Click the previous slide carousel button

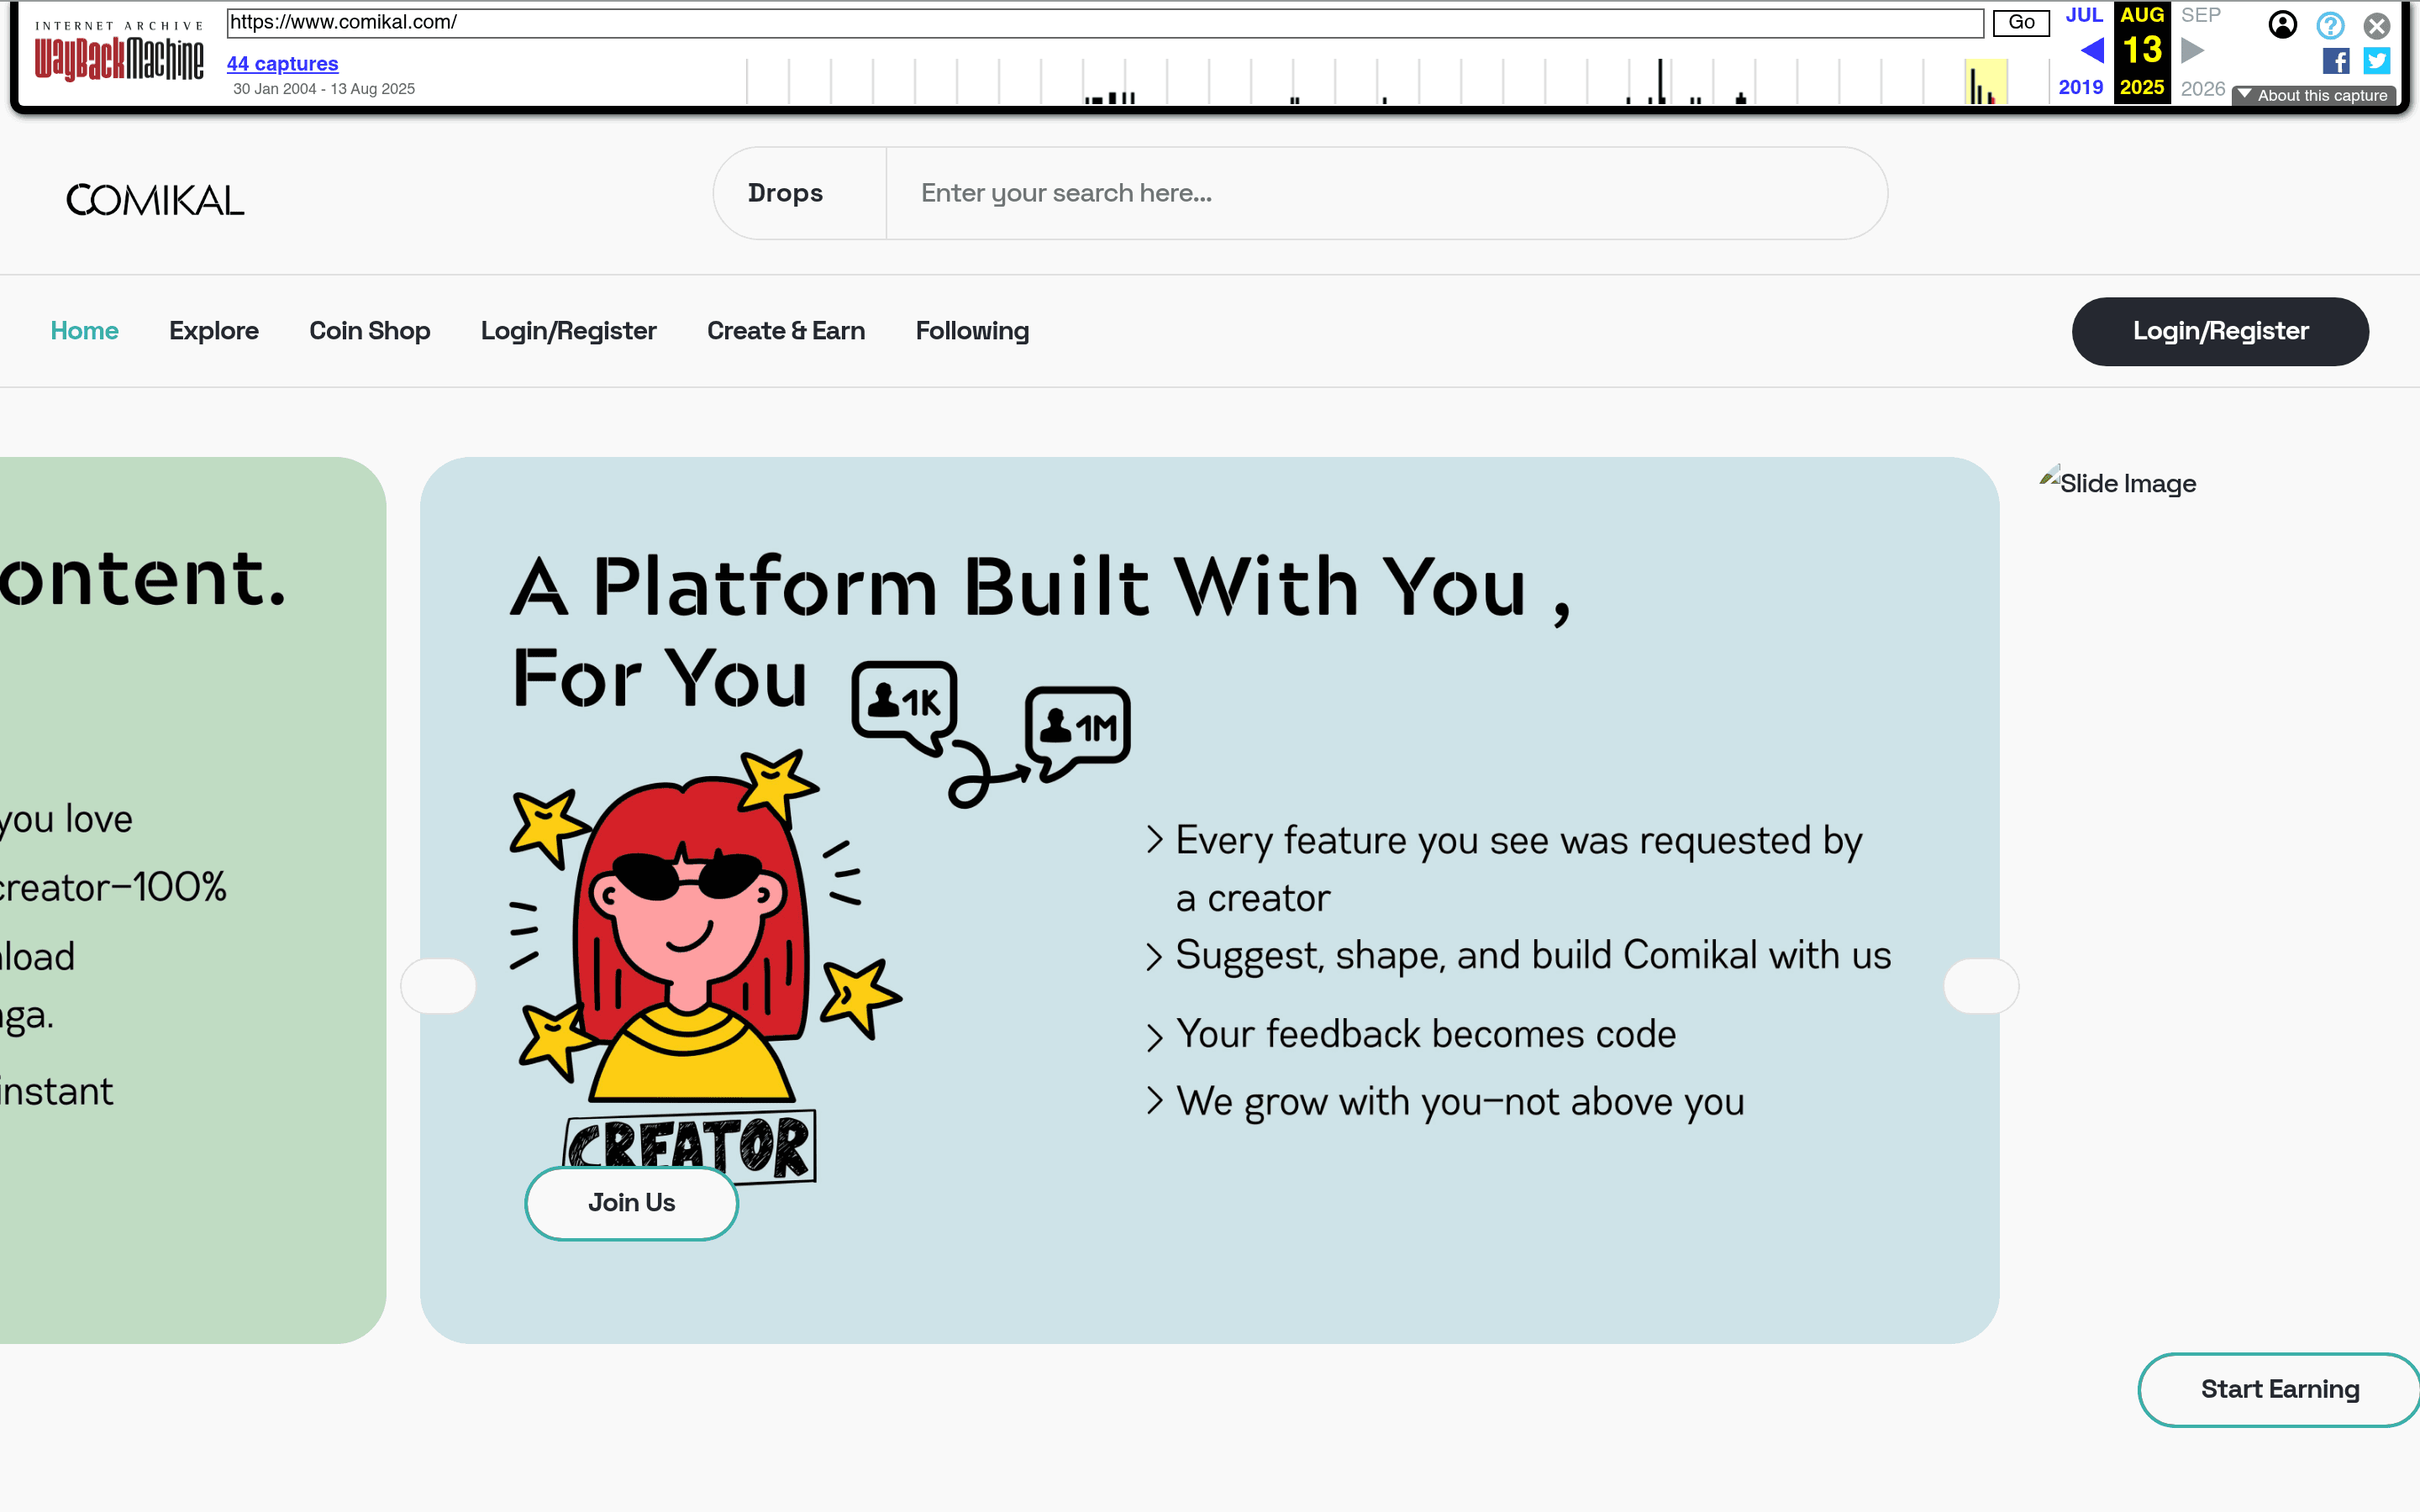tap(438, 986)
